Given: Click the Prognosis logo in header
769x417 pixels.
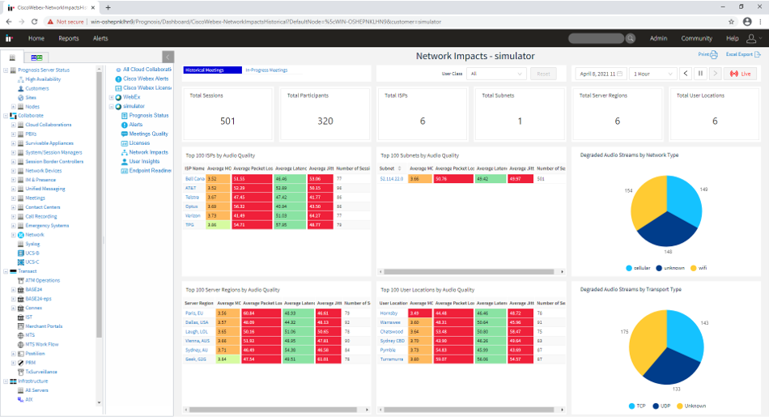Looking at the screenshot, I should [x=10, y=38].
